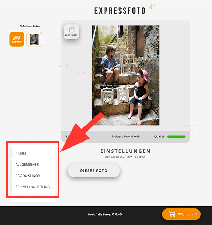Click the Preis/pro Foto € 0.45 label
Screen dimensions: 212x225
pos(125,137)
